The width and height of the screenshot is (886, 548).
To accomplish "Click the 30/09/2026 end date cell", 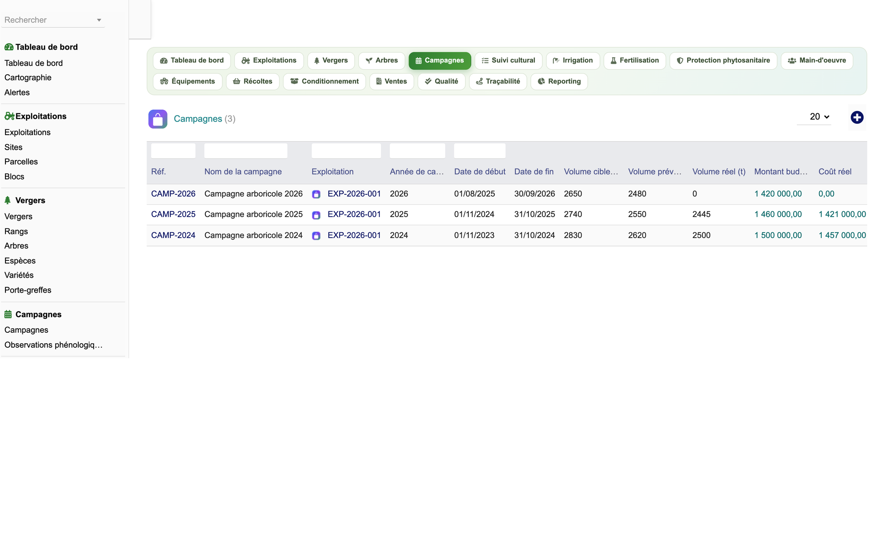I will point(535,194).
